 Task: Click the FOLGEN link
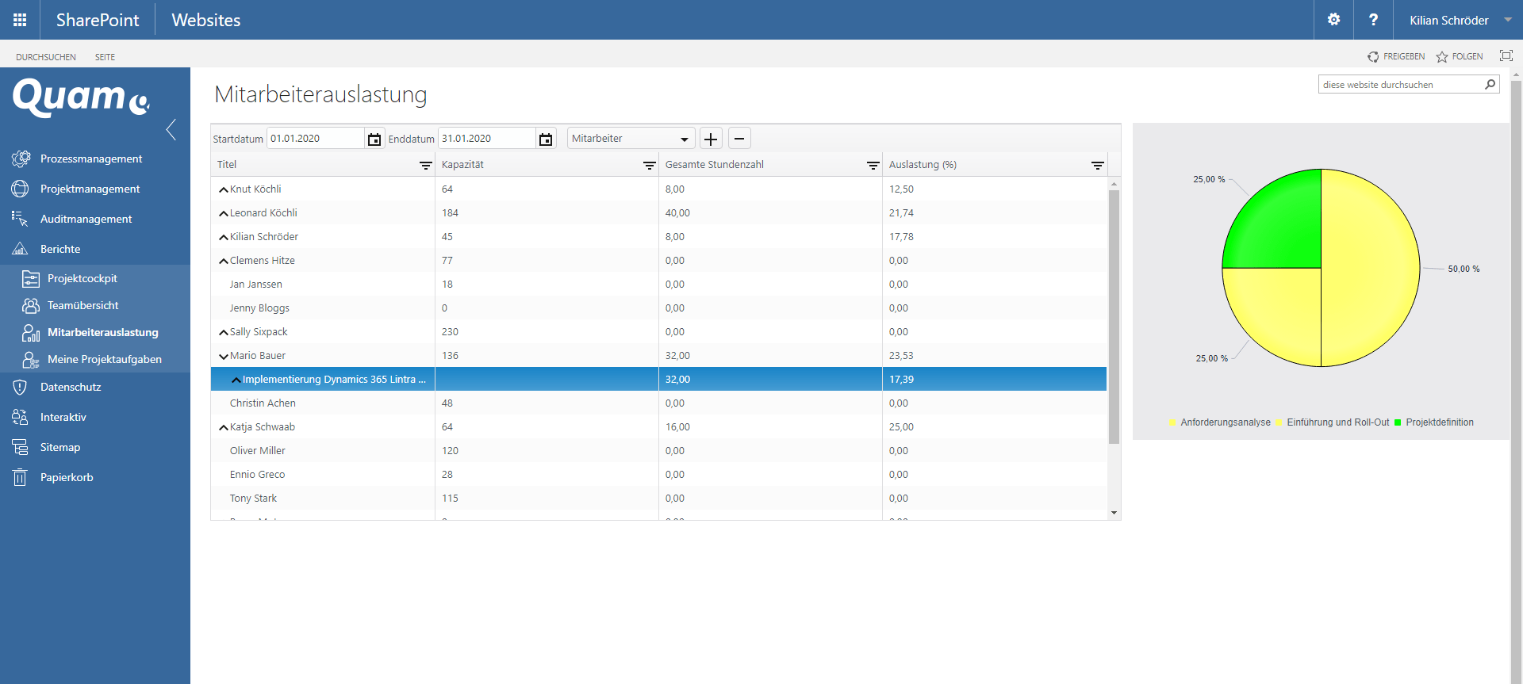pyautogui.click(x=1460, y=56)
